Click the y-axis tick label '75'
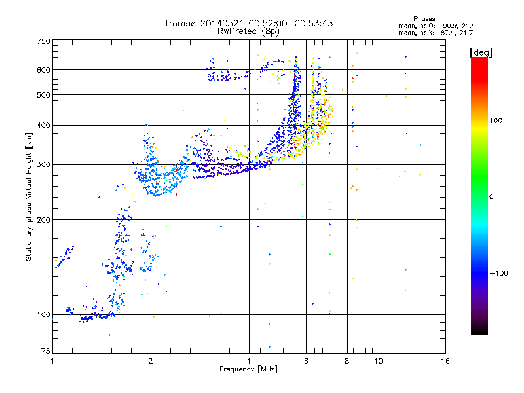 coord(46,351)
